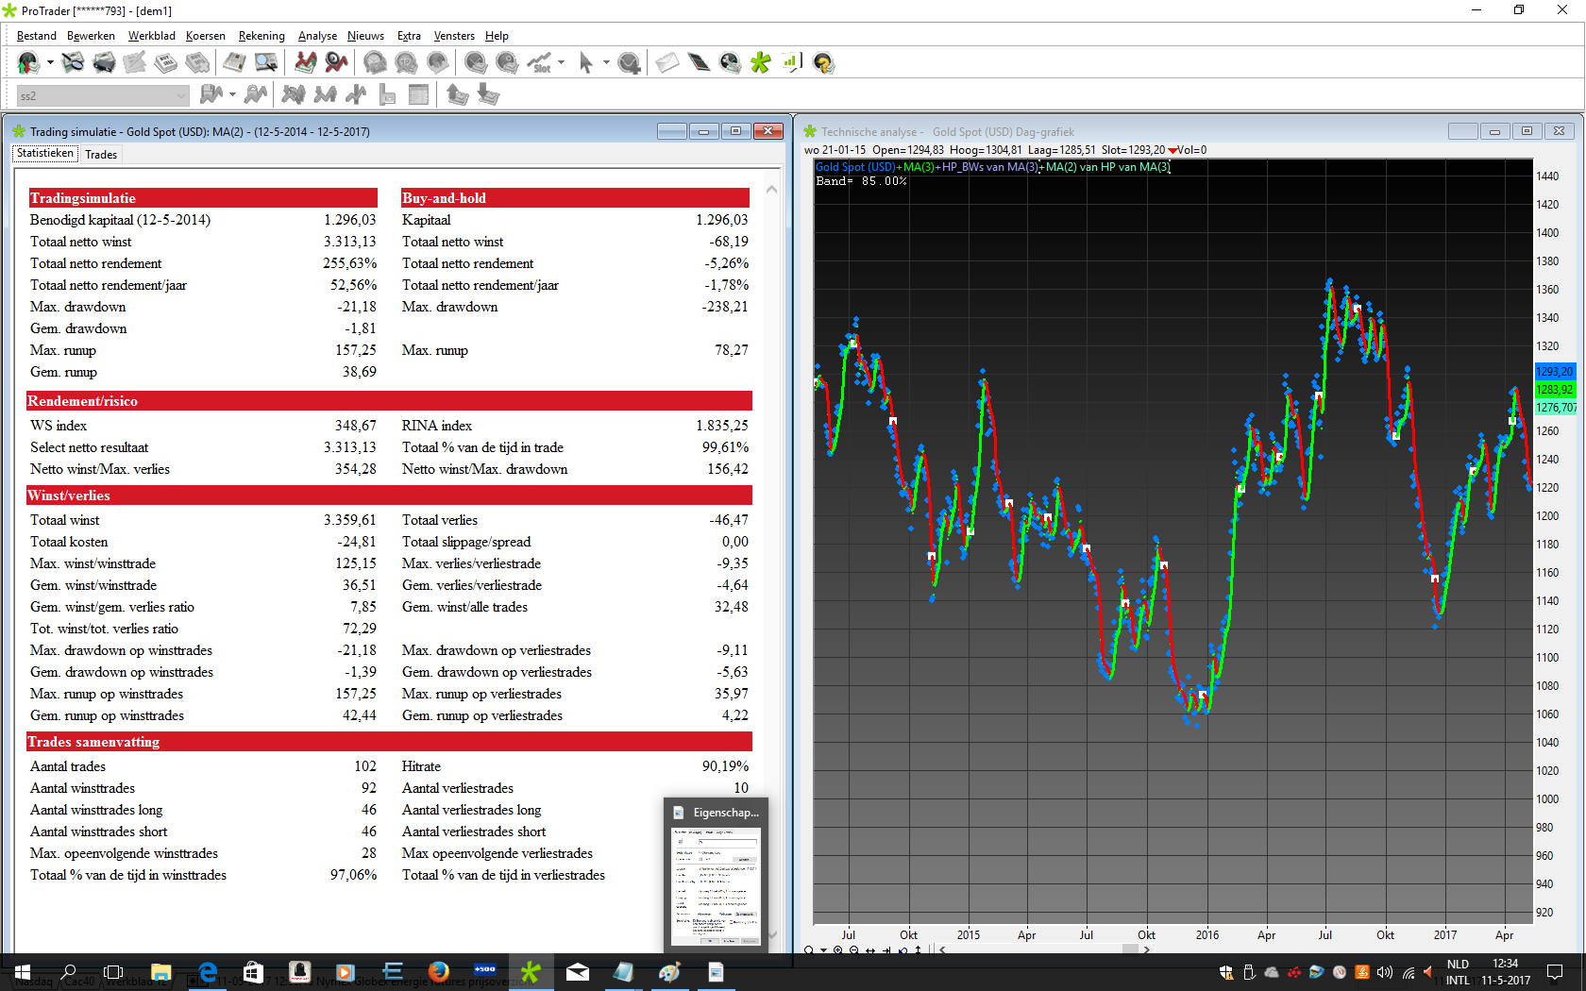This screenshot has height=991, width=1586.
Task: Click the newspaper search magnifier icon
Action: pos(266,63)
